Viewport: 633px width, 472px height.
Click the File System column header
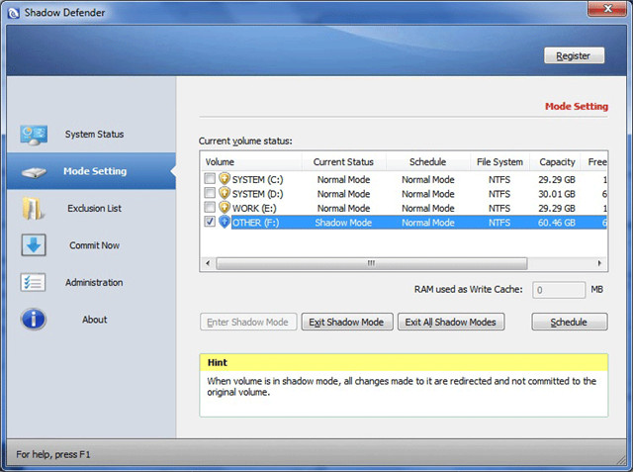(499, 162)
